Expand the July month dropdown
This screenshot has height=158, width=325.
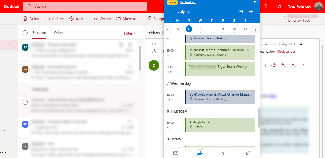point(184,12)
